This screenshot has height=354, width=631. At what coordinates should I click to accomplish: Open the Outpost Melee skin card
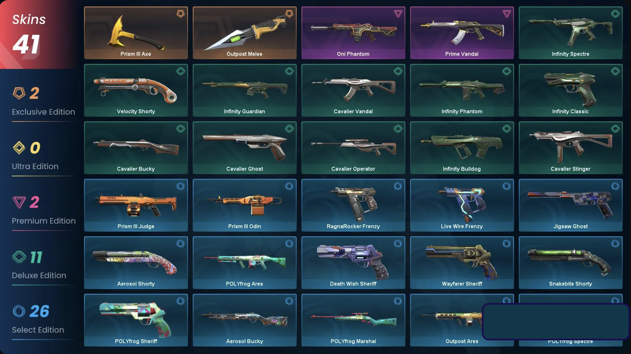(x=245, y=33)
